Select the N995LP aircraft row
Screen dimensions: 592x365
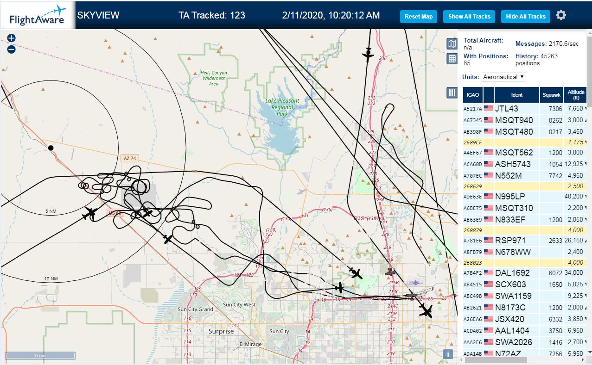pyautogui.click(x=525, y=196)
